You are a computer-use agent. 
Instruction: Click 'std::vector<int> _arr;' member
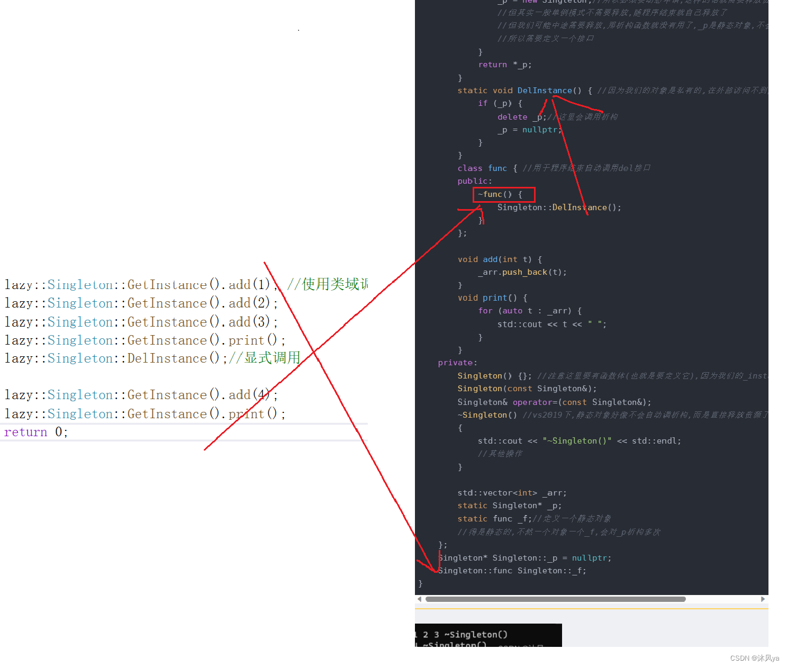tap(512, 493)
